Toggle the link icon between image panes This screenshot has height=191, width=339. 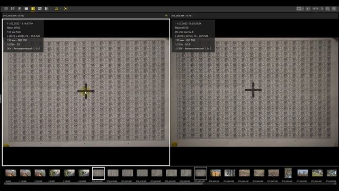(166, 15)
